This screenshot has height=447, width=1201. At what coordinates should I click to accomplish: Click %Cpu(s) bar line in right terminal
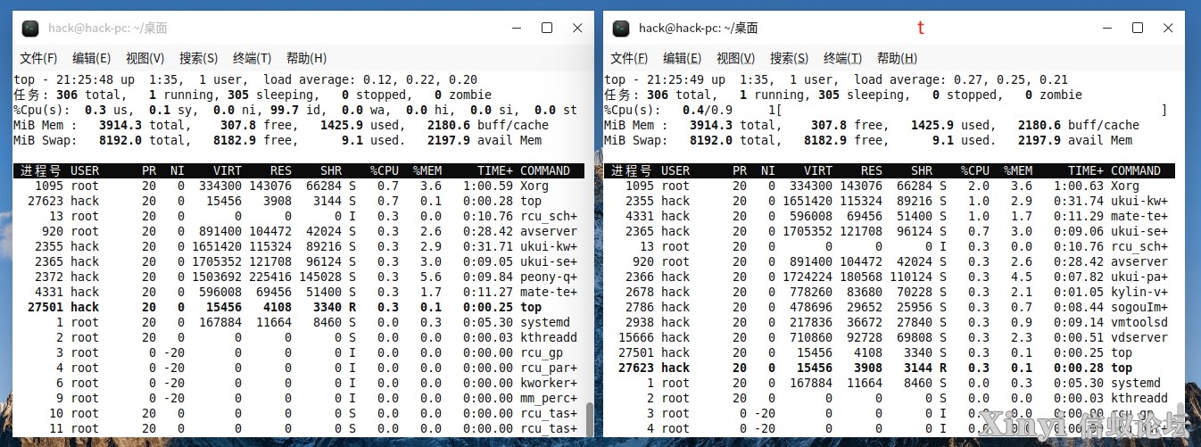coord(886,110)
